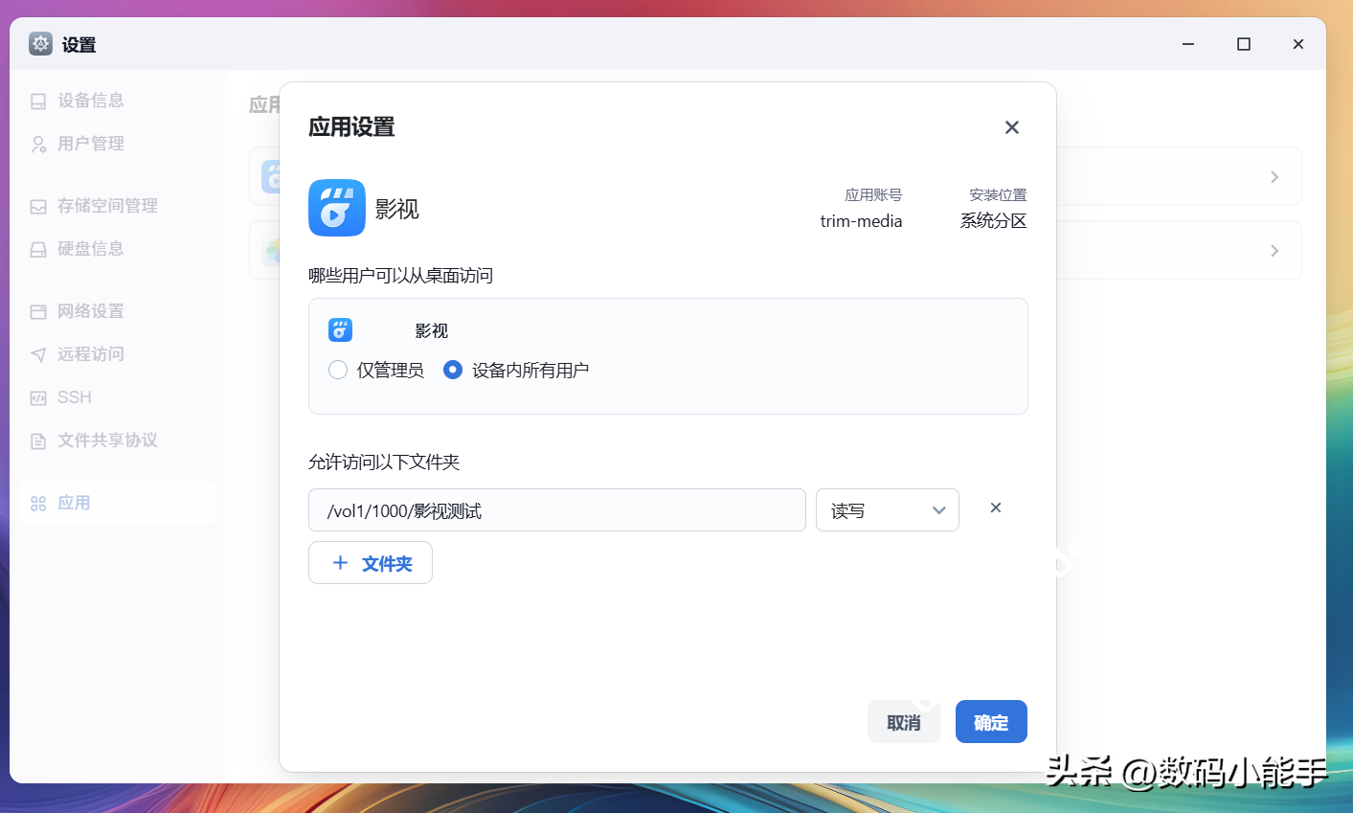The image size is (1353, 813).
Task: Click the 应用账号 label
Action: pyautogui.click(x=873, y=195)
